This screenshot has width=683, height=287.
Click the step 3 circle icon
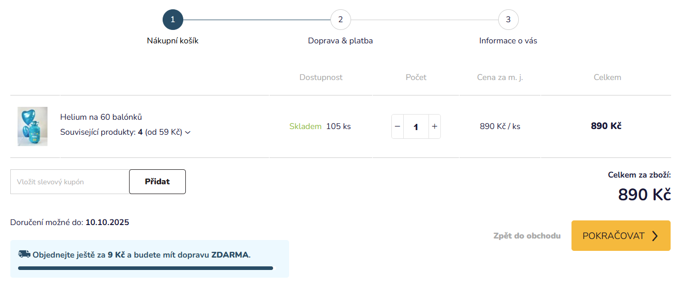509,20
